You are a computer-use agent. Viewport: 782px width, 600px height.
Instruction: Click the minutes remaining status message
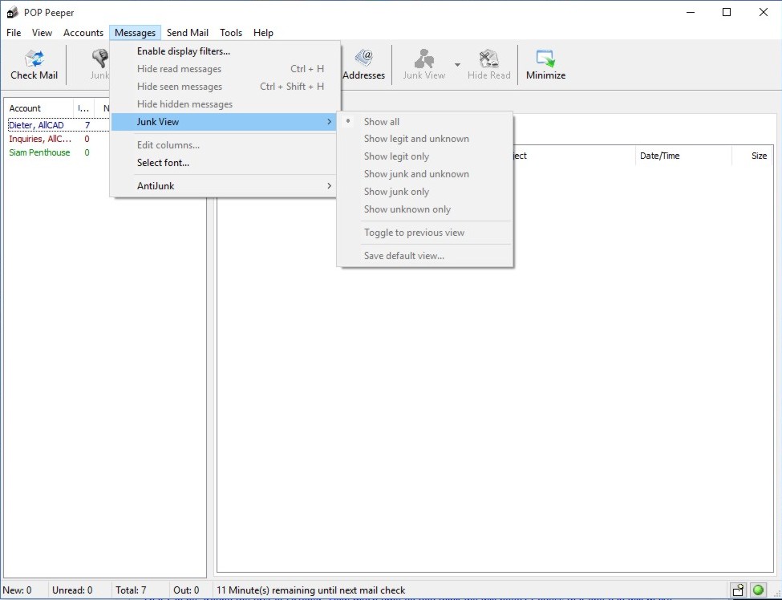(x=310, y=590)
